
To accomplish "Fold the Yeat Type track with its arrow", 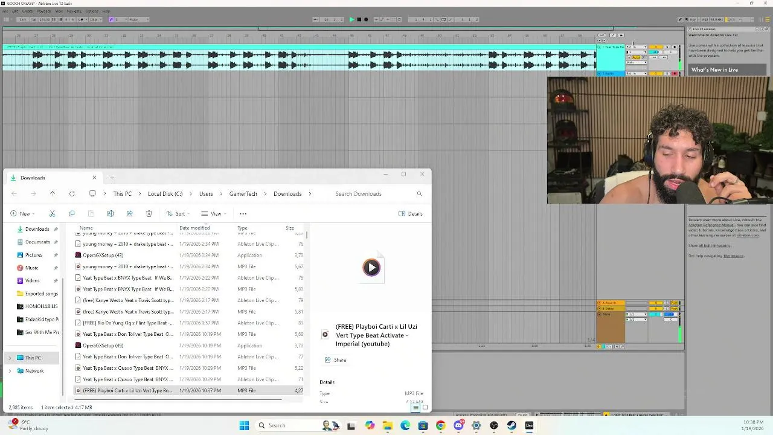I will [x=599, y=47].
